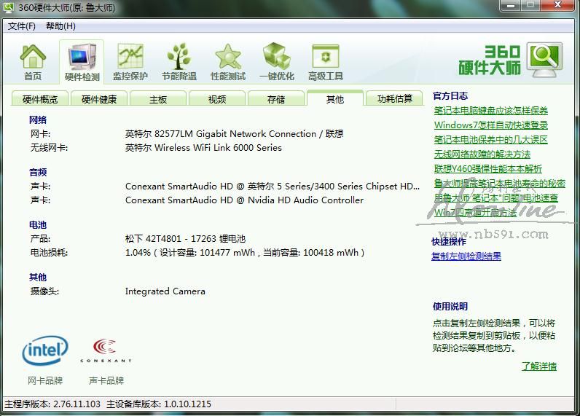This screenshot has height=416, width=580.
Task: Switch to the 功耗估算 tab
Action: point(395,99)
